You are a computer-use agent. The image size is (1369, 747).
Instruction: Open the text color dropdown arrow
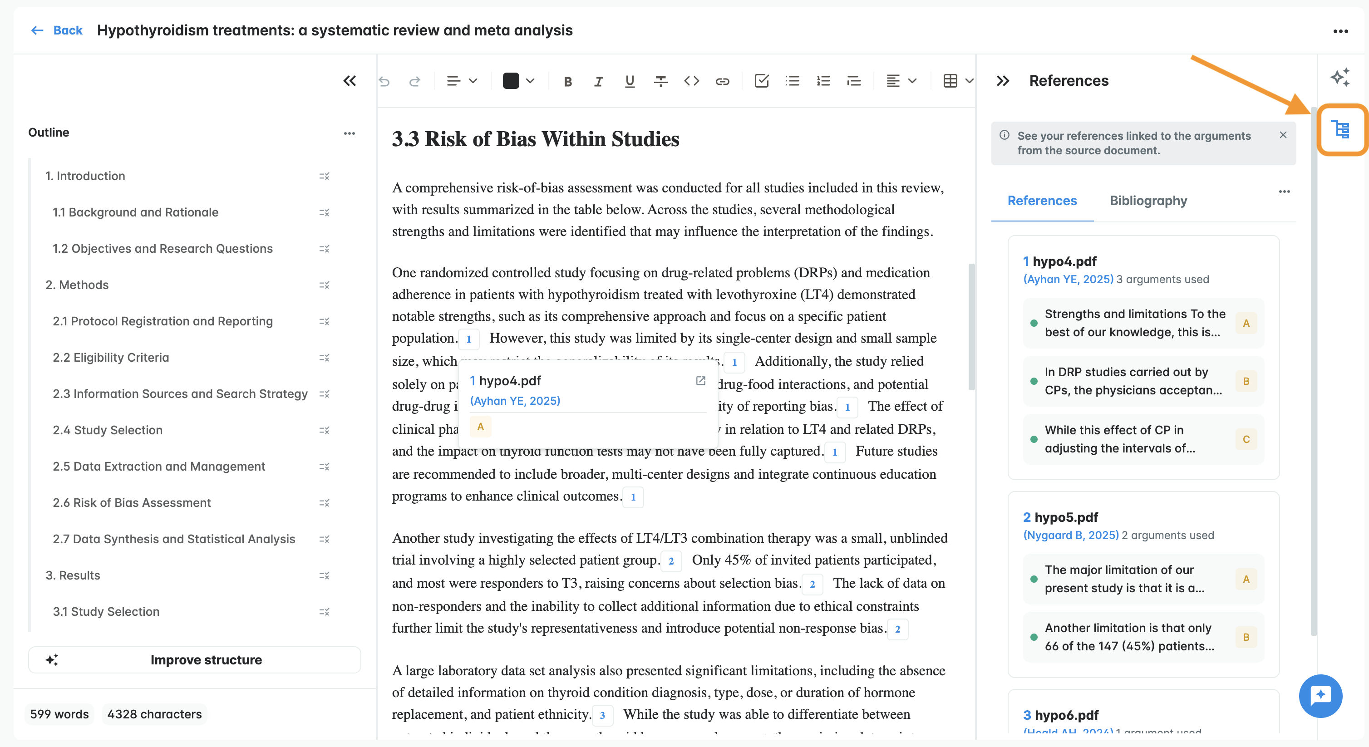[530, 81]
